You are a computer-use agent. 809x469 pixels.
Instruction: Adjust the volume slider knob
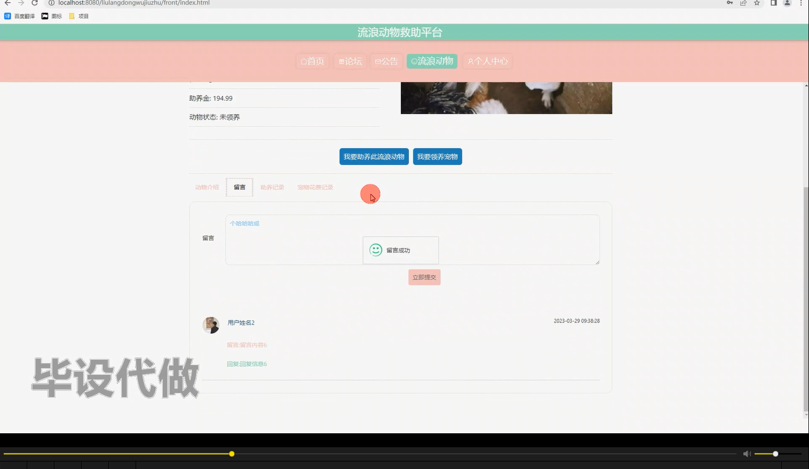775,454
